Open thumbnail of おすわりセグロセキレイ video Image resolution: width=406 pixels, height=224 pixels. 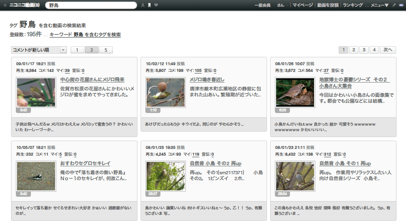click(x=36, y=176)
